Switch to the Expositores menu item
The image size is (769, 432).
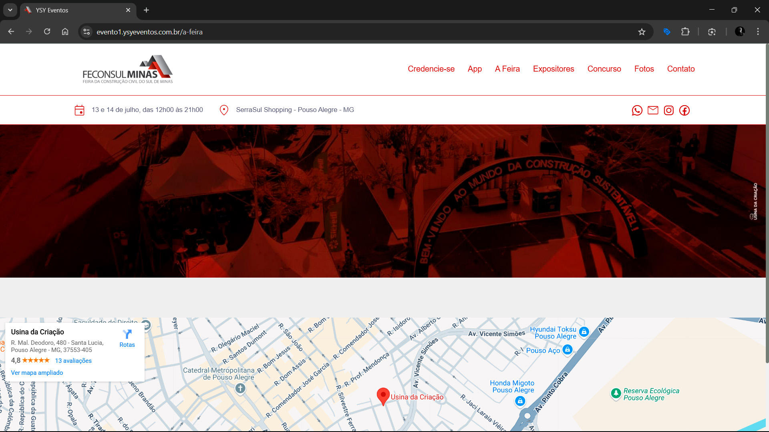pyautogui.click(x=554, y=69)
